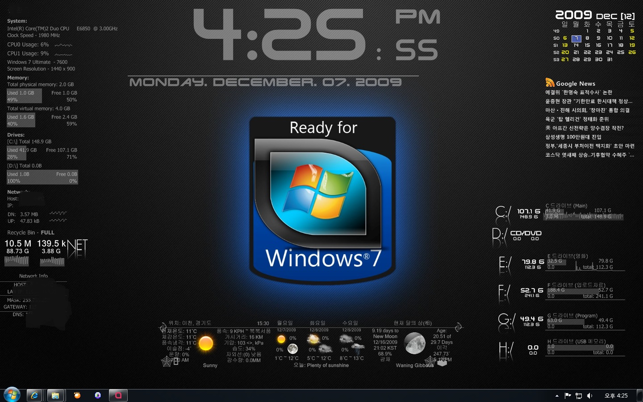Click the "MONDAY. DECEMBER. 07. 2009" date text
This screenshot has width=643, height=402.
[266, 82]
